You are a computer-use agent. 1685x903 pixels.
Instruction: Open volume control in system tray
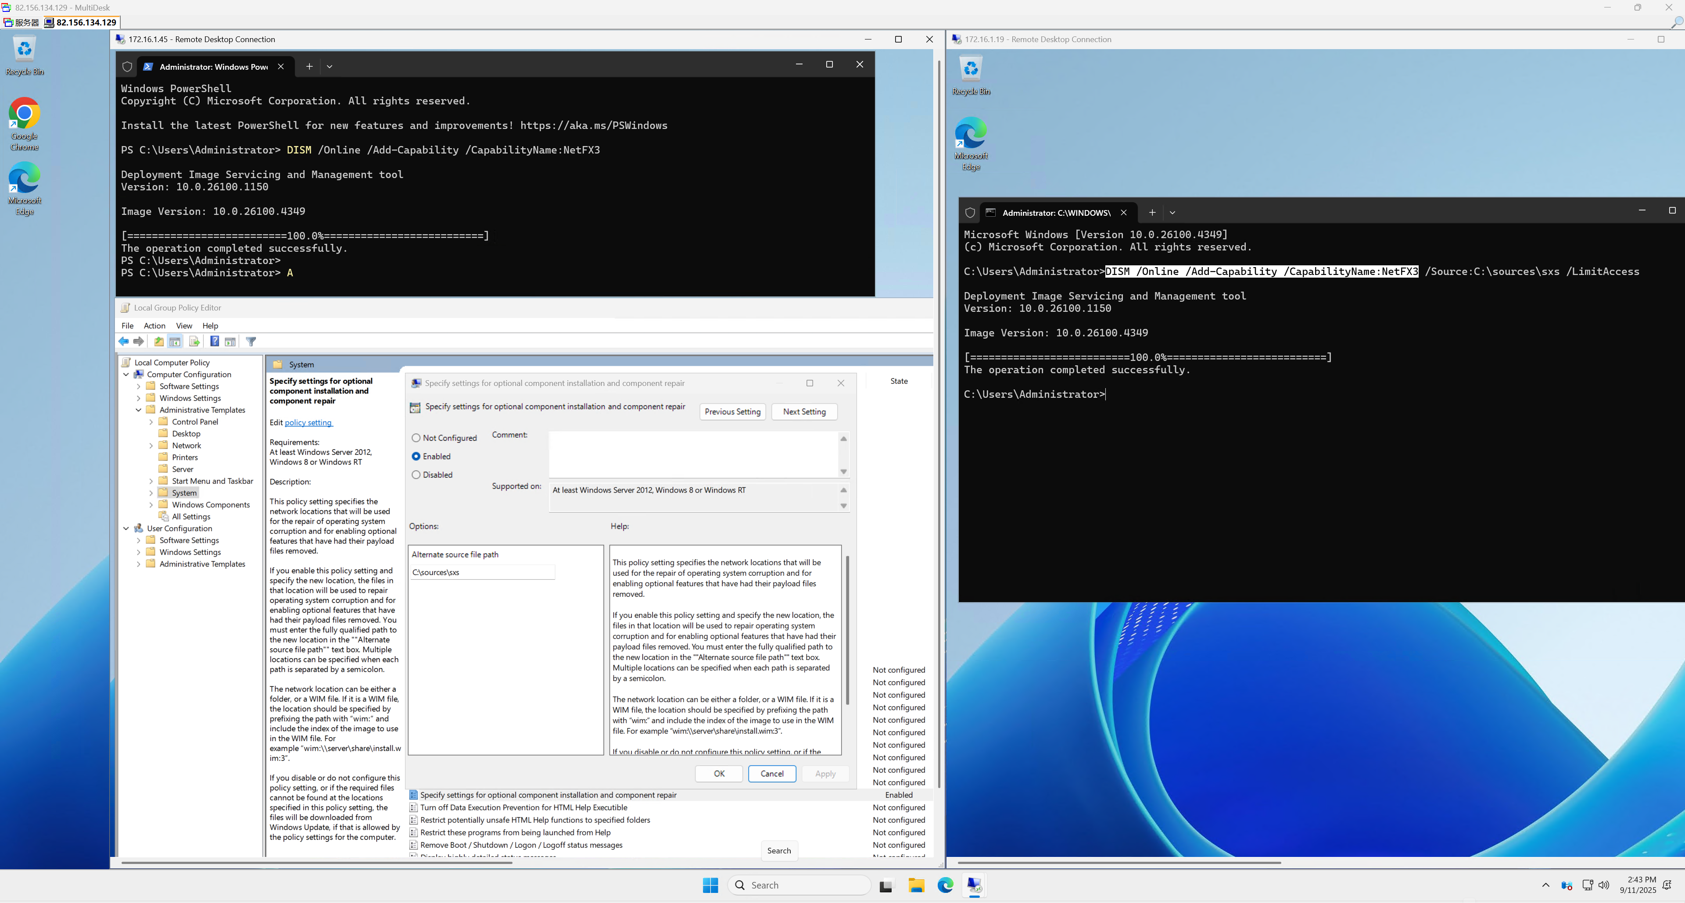(1604, 885)
